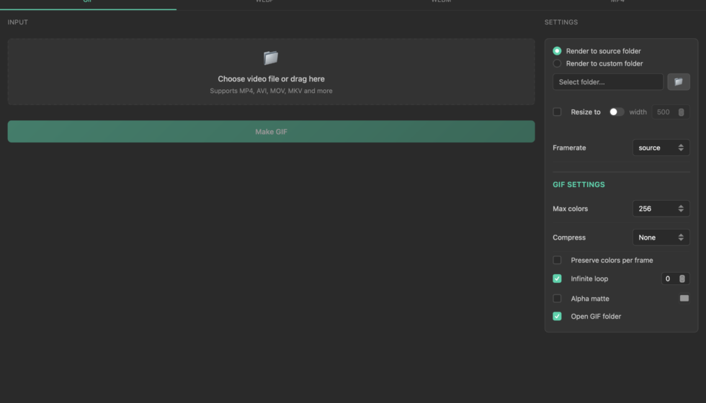The height and width of the screenshot is (403, 706).
Task: Click the folder icon in the drop zone
Action: (271, 58)
